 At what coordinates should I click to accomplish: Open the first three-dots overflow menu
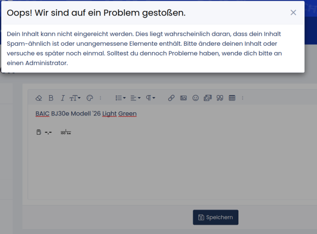[100, 98]
